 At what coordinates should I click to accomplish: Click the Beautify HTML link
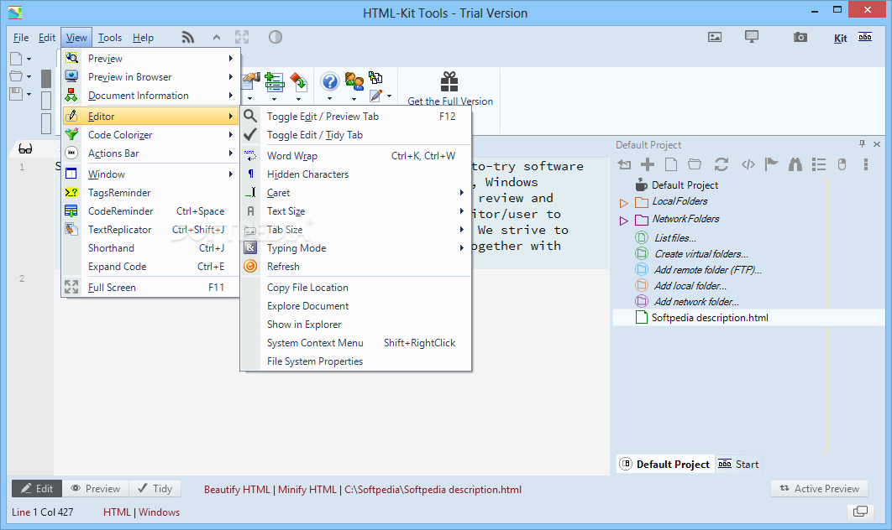click(237, 490)
